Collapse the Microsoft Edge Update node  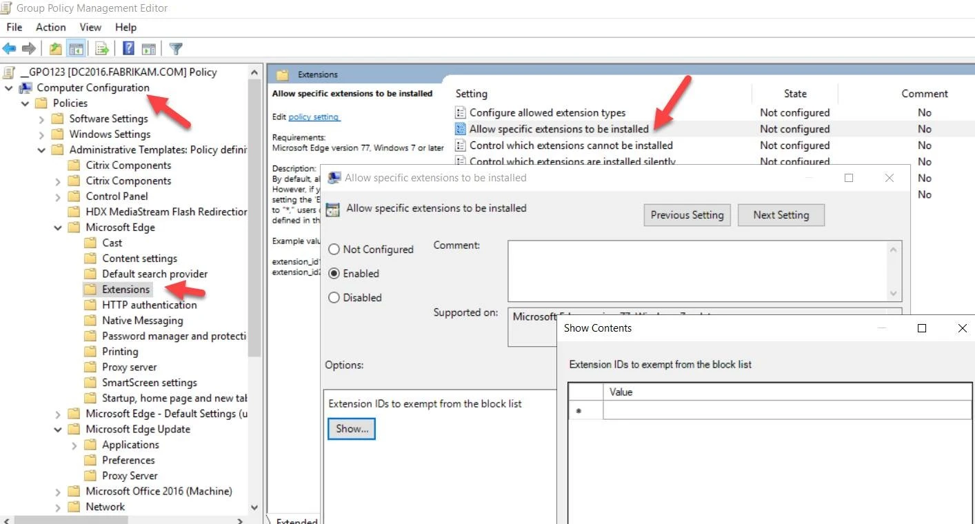click(59, 429)
